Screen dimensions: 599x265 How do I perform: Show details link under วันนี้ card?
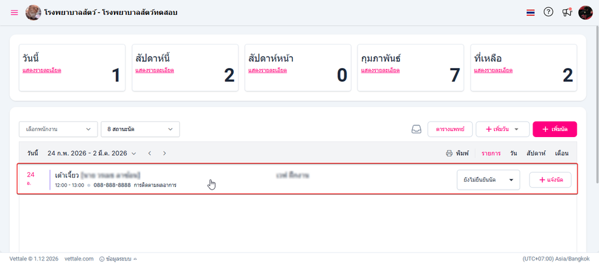click(42, 70)
